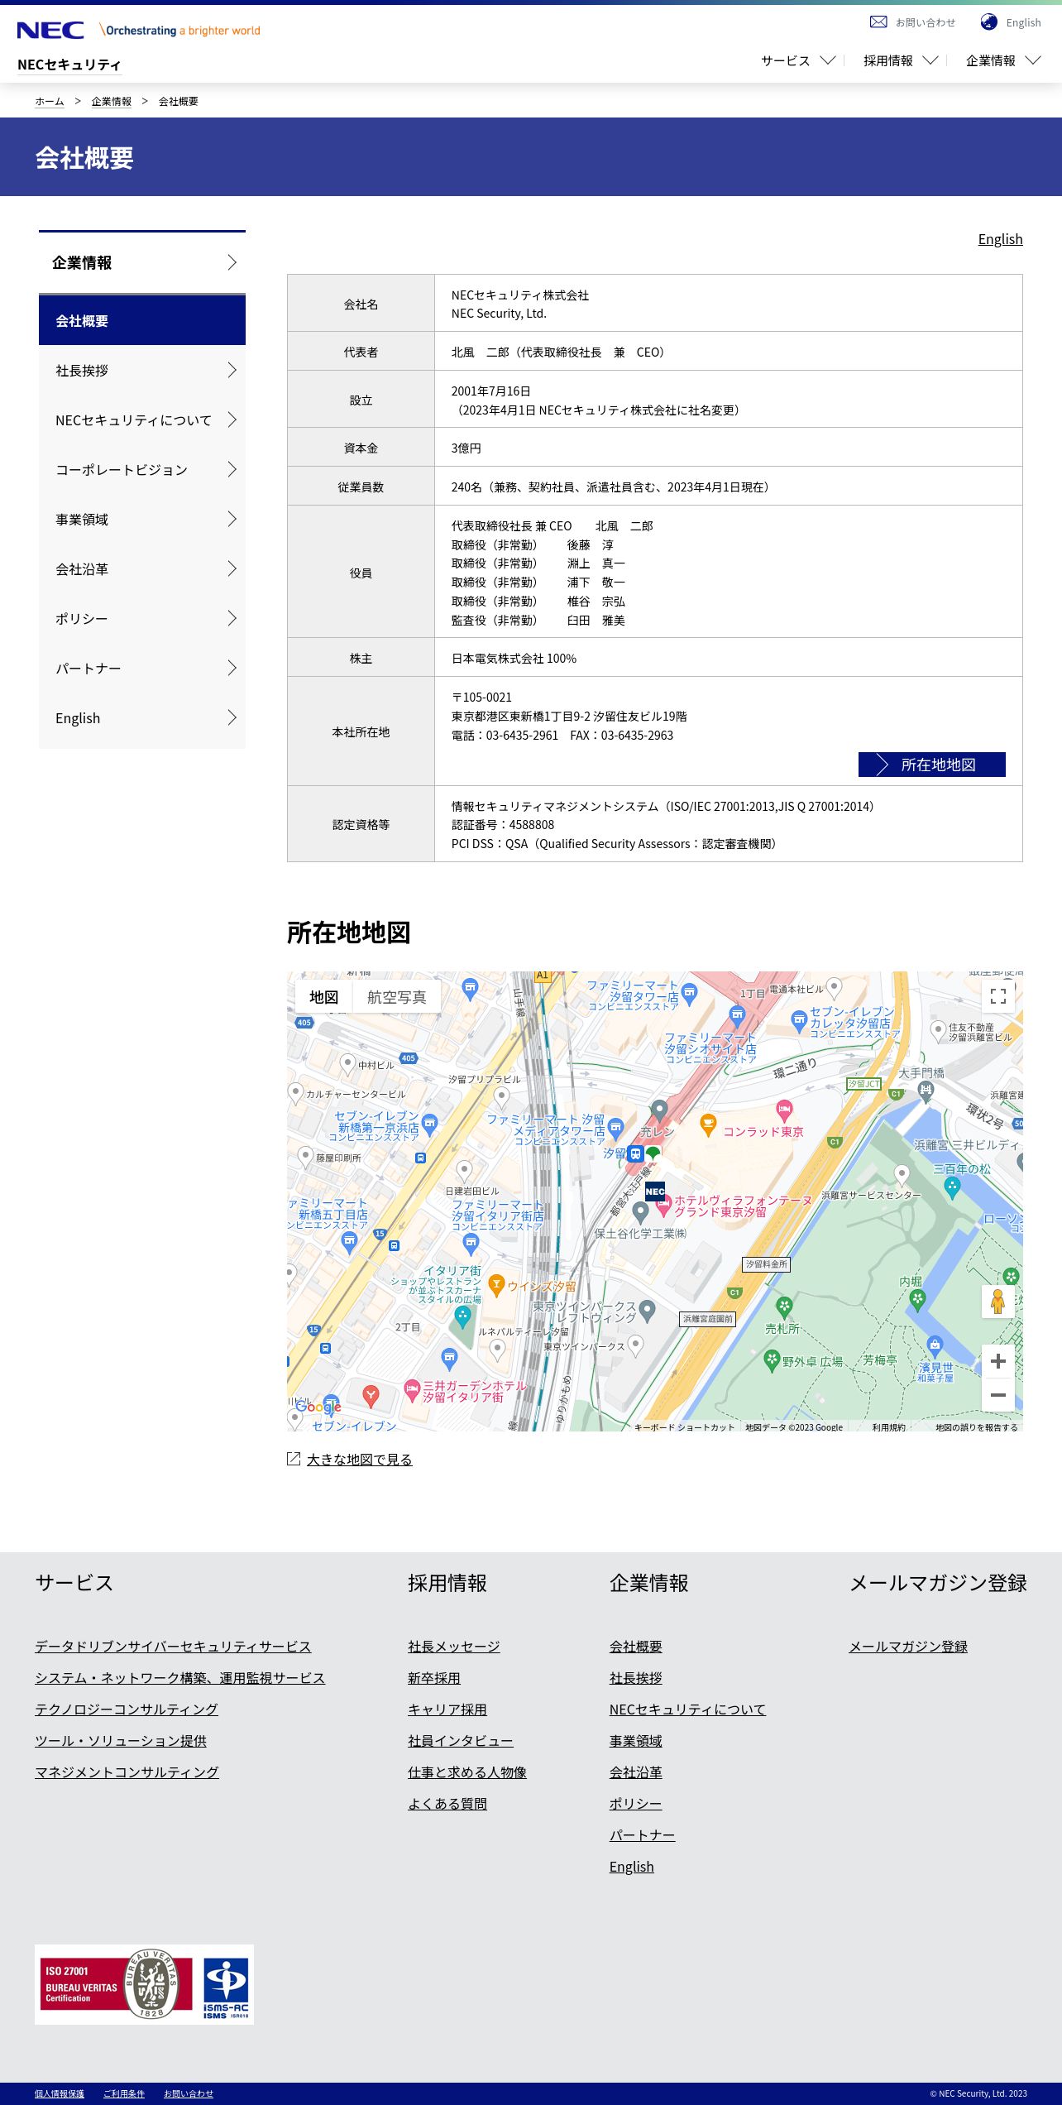Viewport: 1062px width, 2105px height.
Task: Click 利用規約 on the map
Action: (x=888, y=1427)
